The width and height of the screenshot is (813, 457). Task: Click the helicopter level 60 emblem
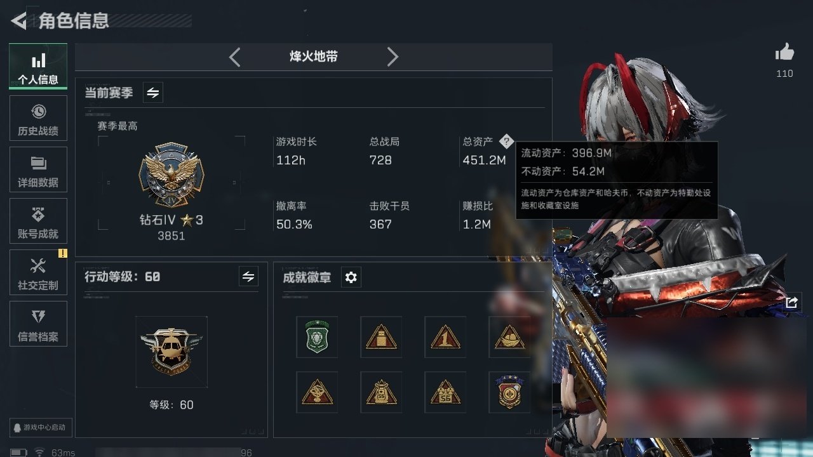pyautogui.click(x=171, y=352)
